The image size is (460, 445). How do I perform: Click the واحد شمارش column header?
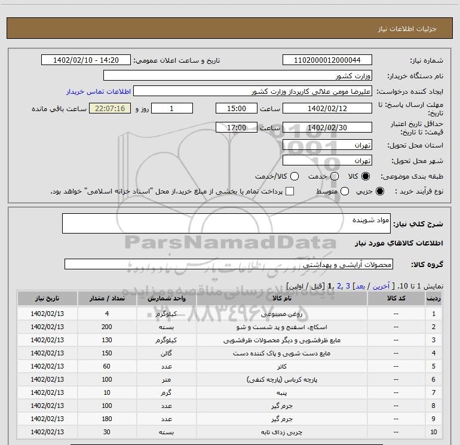click(x=166, y=298)
